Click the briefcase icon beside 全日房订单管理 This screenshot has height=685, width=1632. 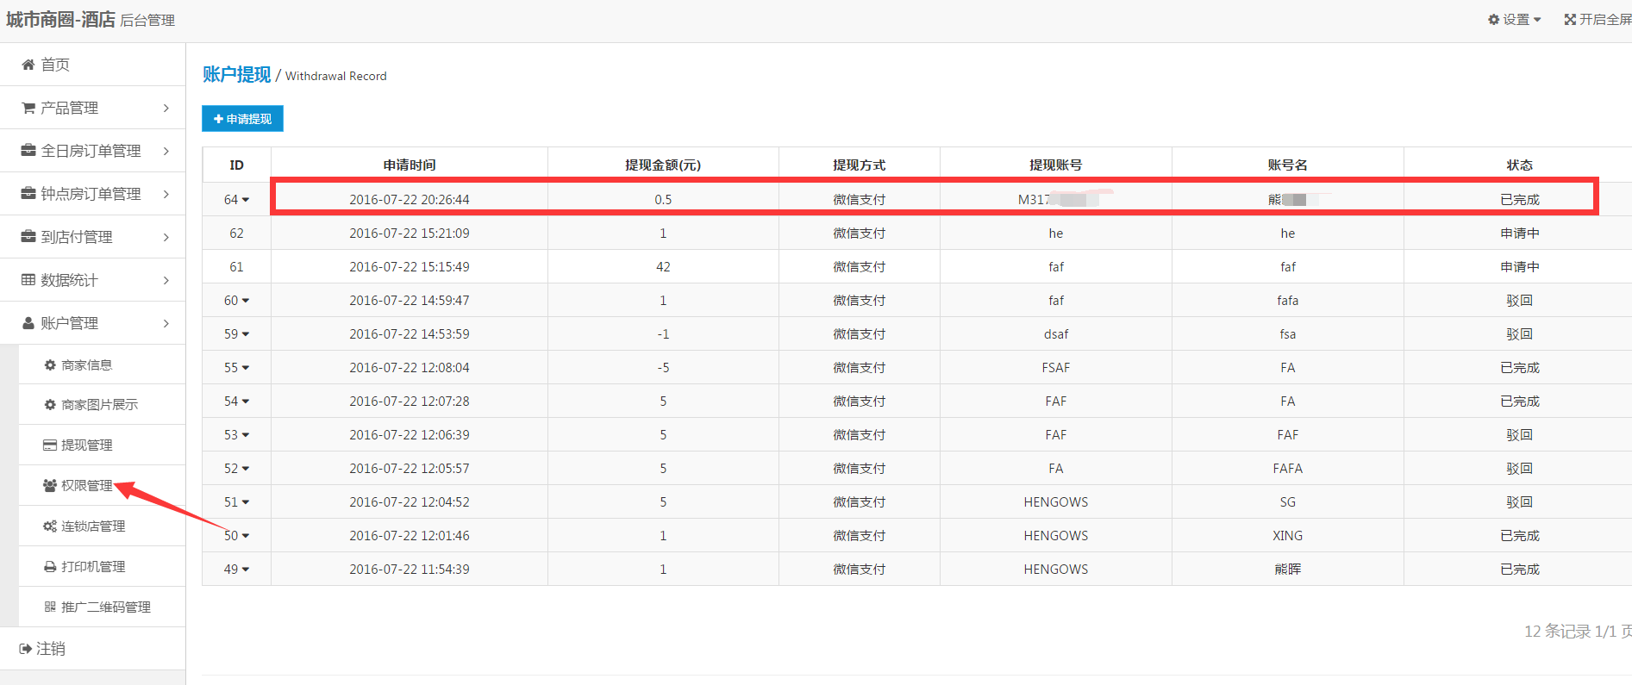[x=28, y=151]
